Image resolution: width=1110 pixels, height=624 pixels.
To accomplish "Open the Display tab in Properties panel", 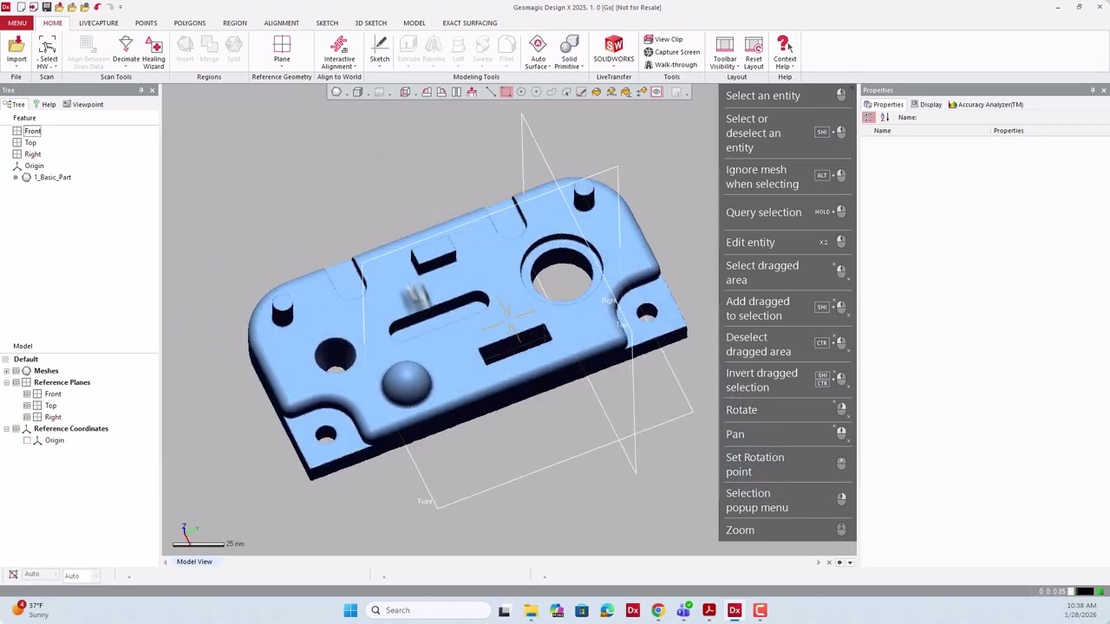I will click(926, 104).
